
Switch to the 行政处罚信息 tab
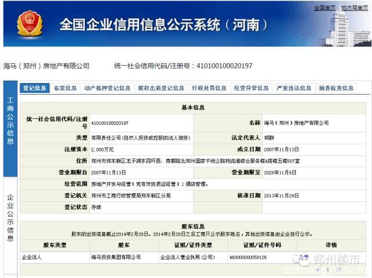coord(209,88)
